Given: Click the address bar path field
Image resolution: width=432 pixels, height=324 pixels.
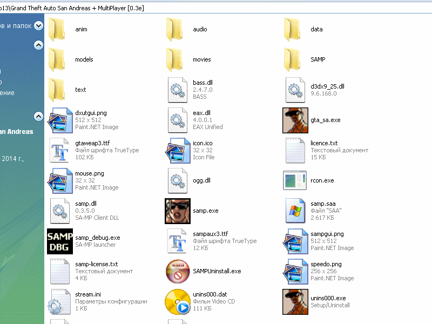Looking at the screenshot, I should pyautogui.click(x=216, y=8).
